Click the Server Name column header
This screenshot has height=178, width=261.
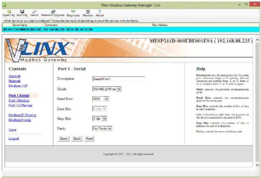pos(22,25)
